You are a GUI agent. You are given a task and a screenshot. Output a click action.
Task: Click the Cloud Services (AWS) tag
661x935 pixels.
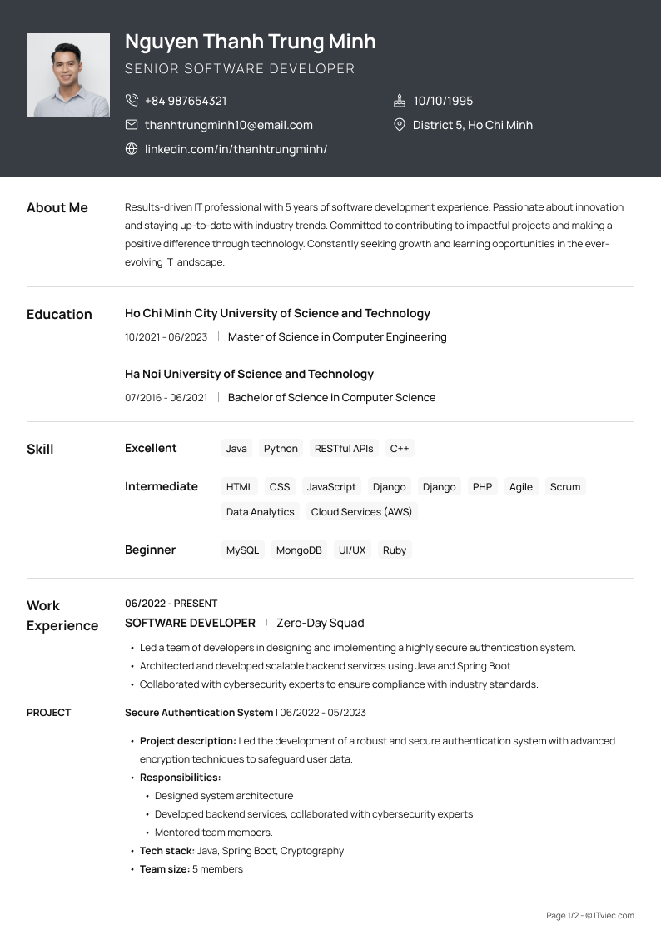pyautogui.click(x=361, y=512)
